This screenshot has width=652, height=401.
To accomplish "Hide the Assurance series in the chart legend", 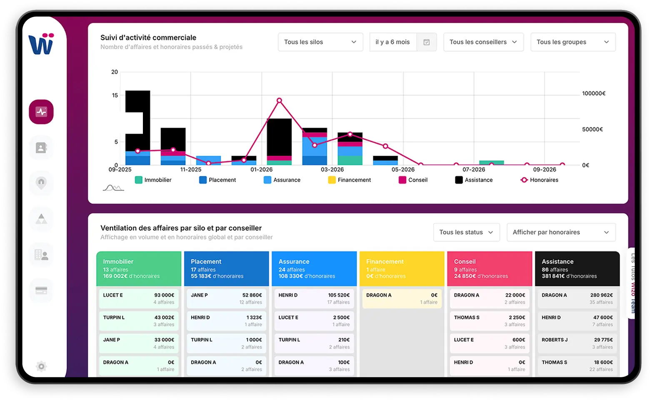I will 282,180.
